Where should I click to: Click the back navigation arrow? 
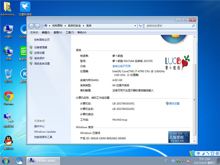31,26
